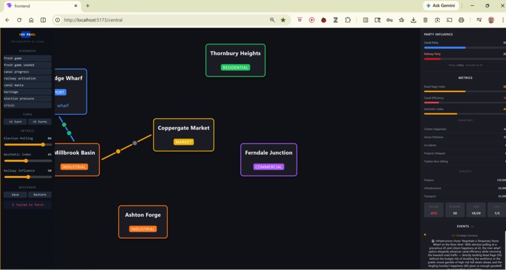The width and height of the screenshot is (506, 270).
Task: Click the Citizen Happiness quarterly row
Action: (x=465, y=129)
